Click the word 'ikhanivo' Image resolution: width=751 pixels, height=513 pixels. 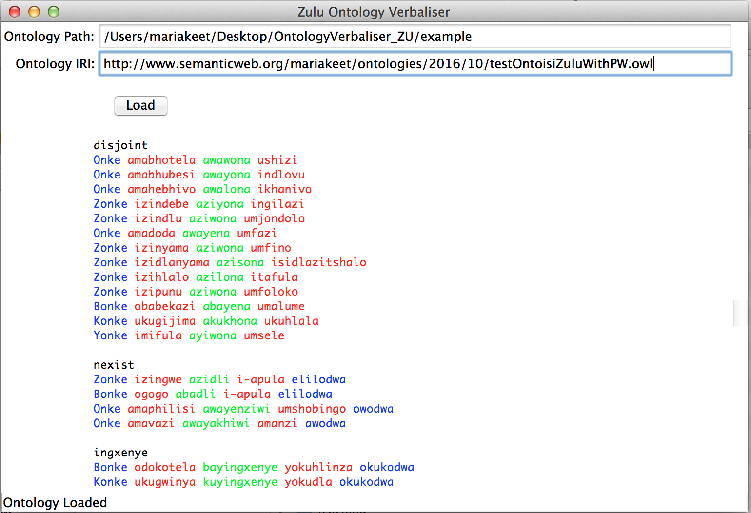point(284,189)
